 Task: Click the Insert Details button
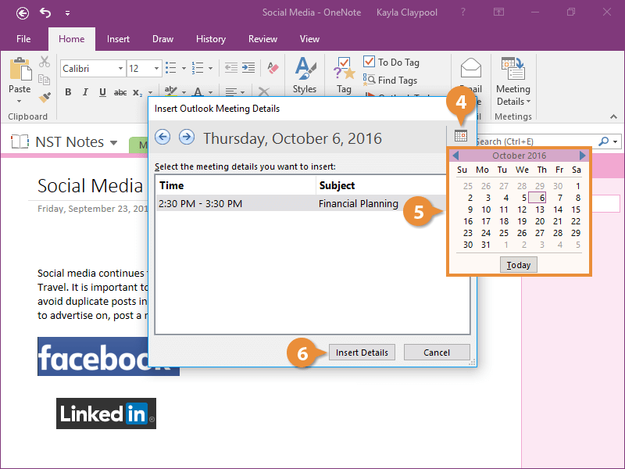coord(362,352)
